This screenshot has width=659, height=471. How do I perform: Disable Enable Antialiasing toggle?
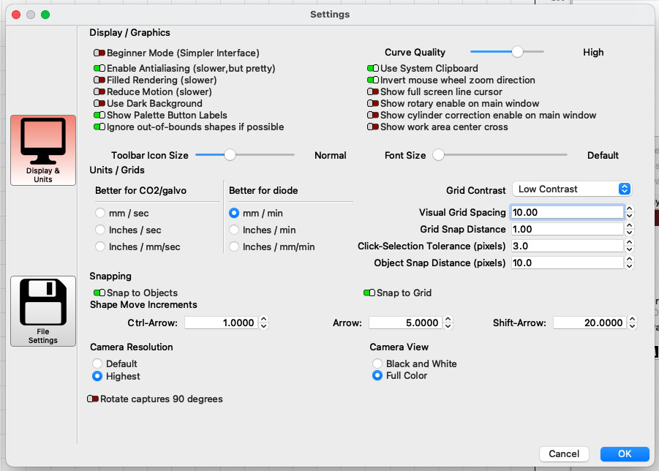[99, 68]
